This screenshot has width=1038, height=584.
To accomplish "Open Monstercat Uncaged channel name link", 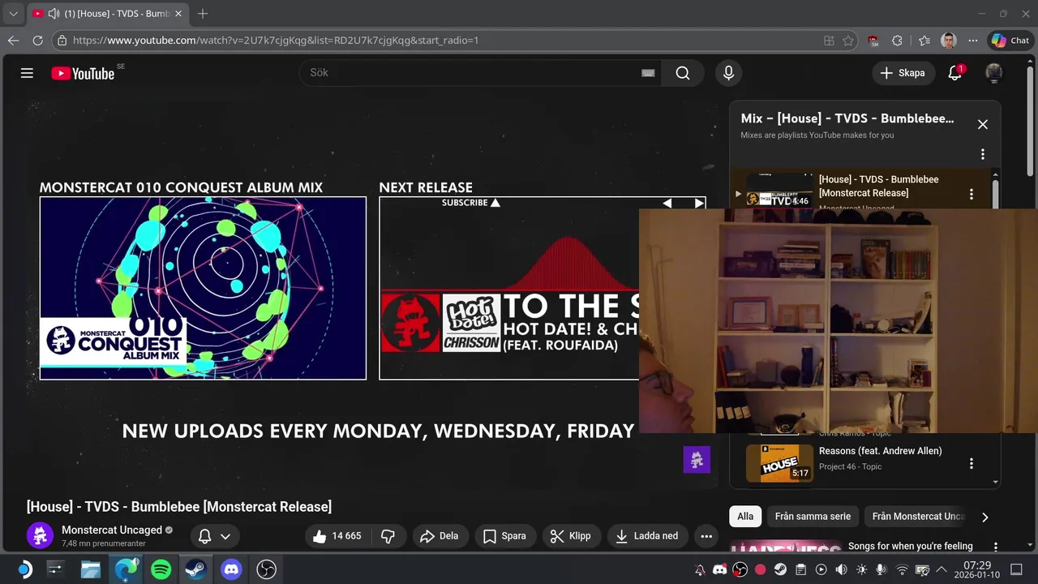I will point(112,530).
